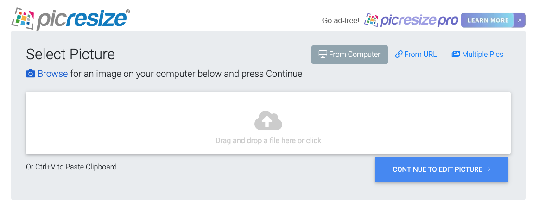Click the double chevron beside Learn More
This screenshot has height=207, width=533.
[520, 20]
